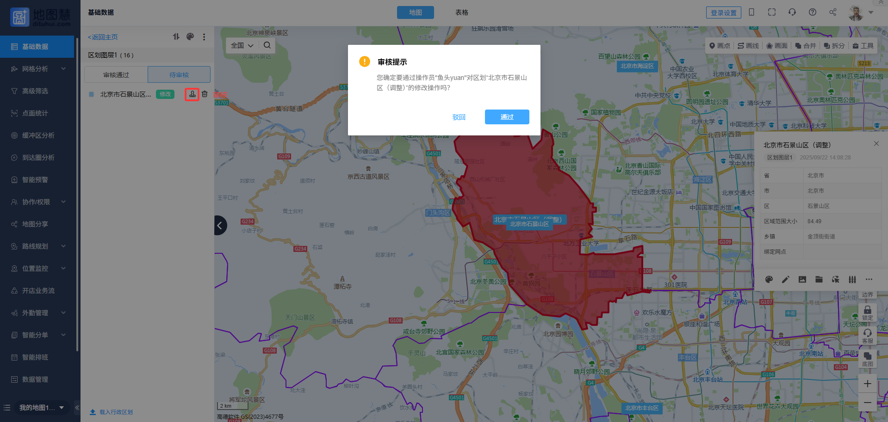Toggle the 边界 boundary display control
The width and height of the screenshot is (888, 422).
tap(868, 294)
